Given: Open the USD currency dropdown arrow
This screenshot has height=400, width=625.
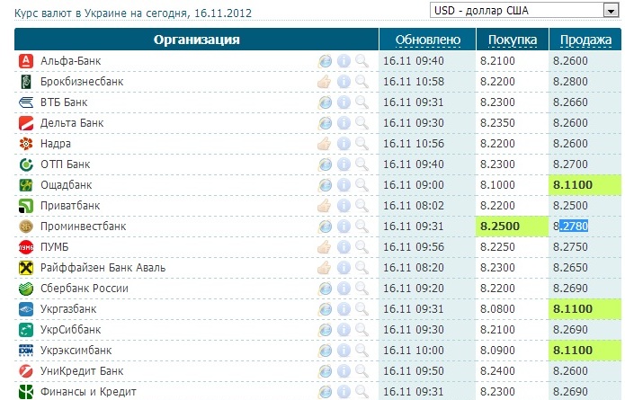Looking at the screenshot, I should tap(611, 11).
